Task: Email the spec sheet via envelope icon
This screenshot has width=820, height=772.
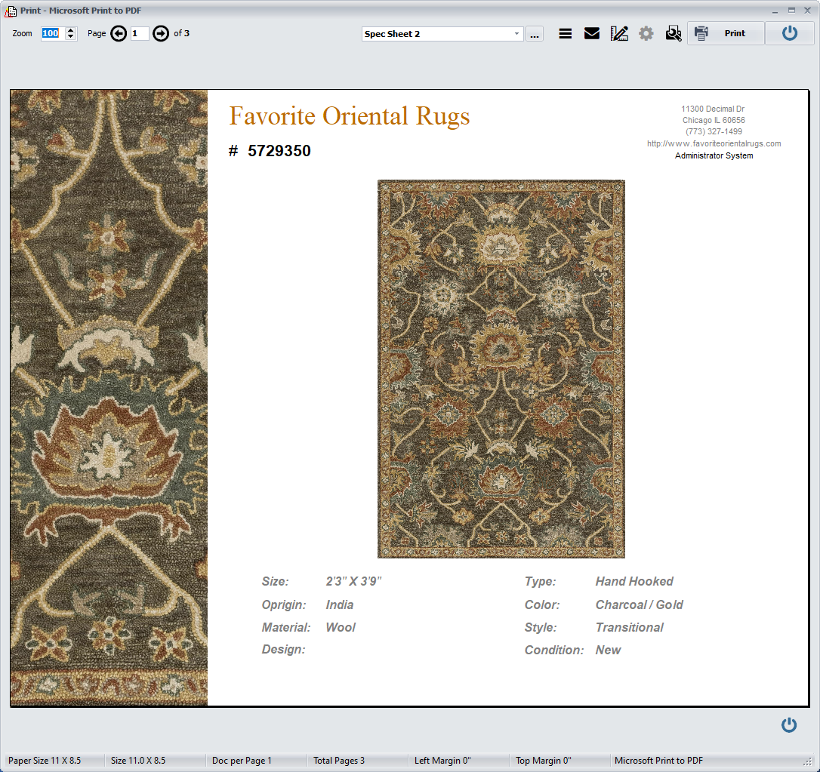Action: [x=591, y=33]
